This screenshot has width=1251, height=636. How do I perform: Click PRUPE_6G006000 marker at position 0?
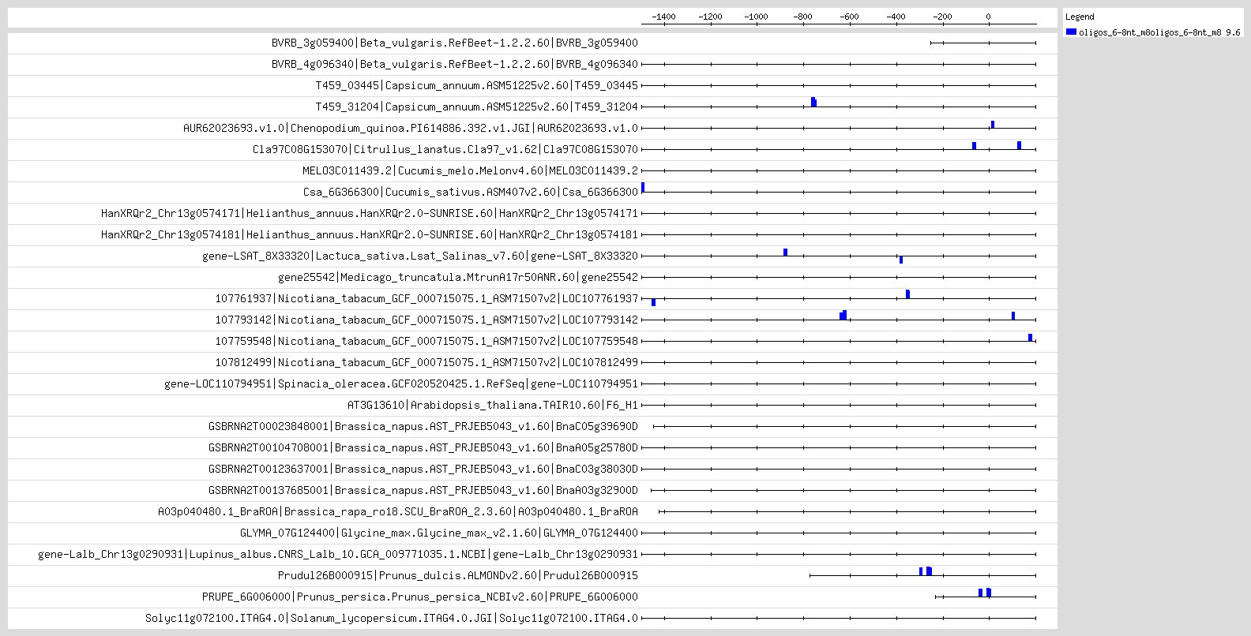[x=989, y=593]
